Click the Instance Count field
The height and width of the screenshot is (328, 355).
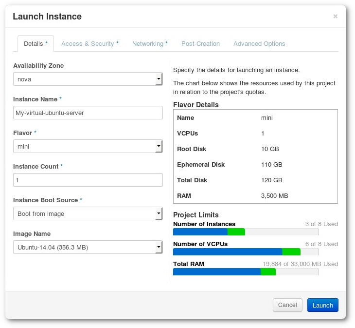click(88, 180)
